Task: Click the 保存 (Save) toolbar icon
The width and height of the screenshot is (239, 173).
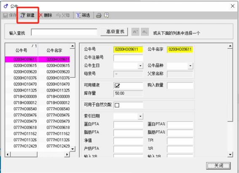Action: [9, 15]
